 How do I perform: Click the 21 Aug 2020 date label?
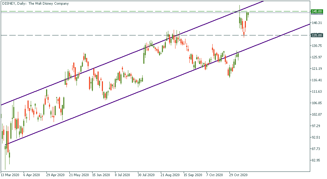coord(170,175)
